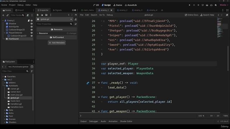Open the Debug menu in the top bar

20,5
